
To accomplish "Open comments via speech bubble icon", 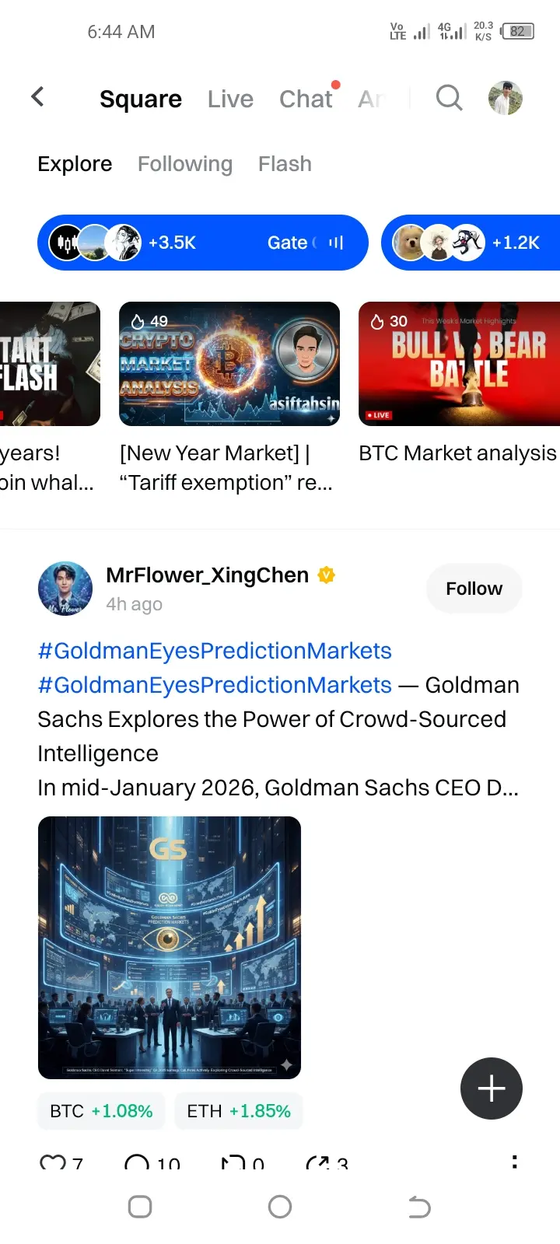I will tap(138, 1163).
